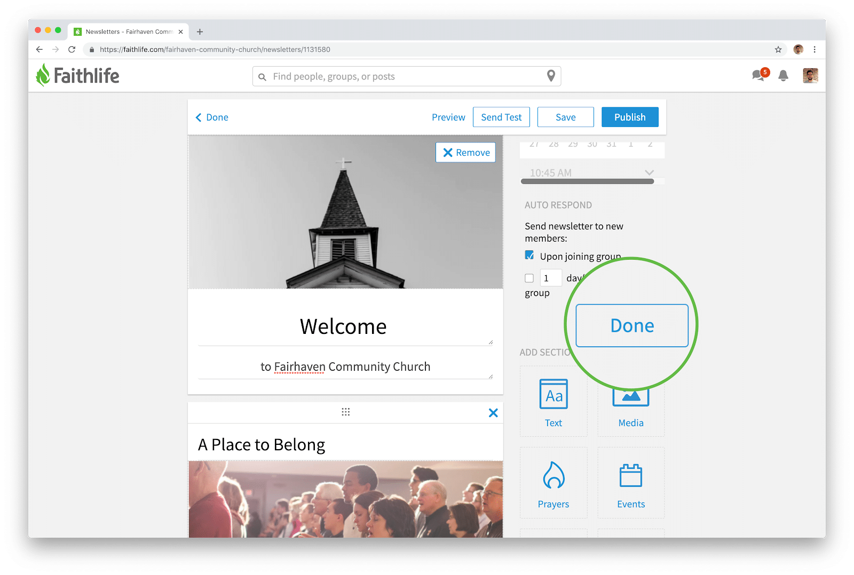
Task: Select calendar day 30
Action: [x=592, y=145]
